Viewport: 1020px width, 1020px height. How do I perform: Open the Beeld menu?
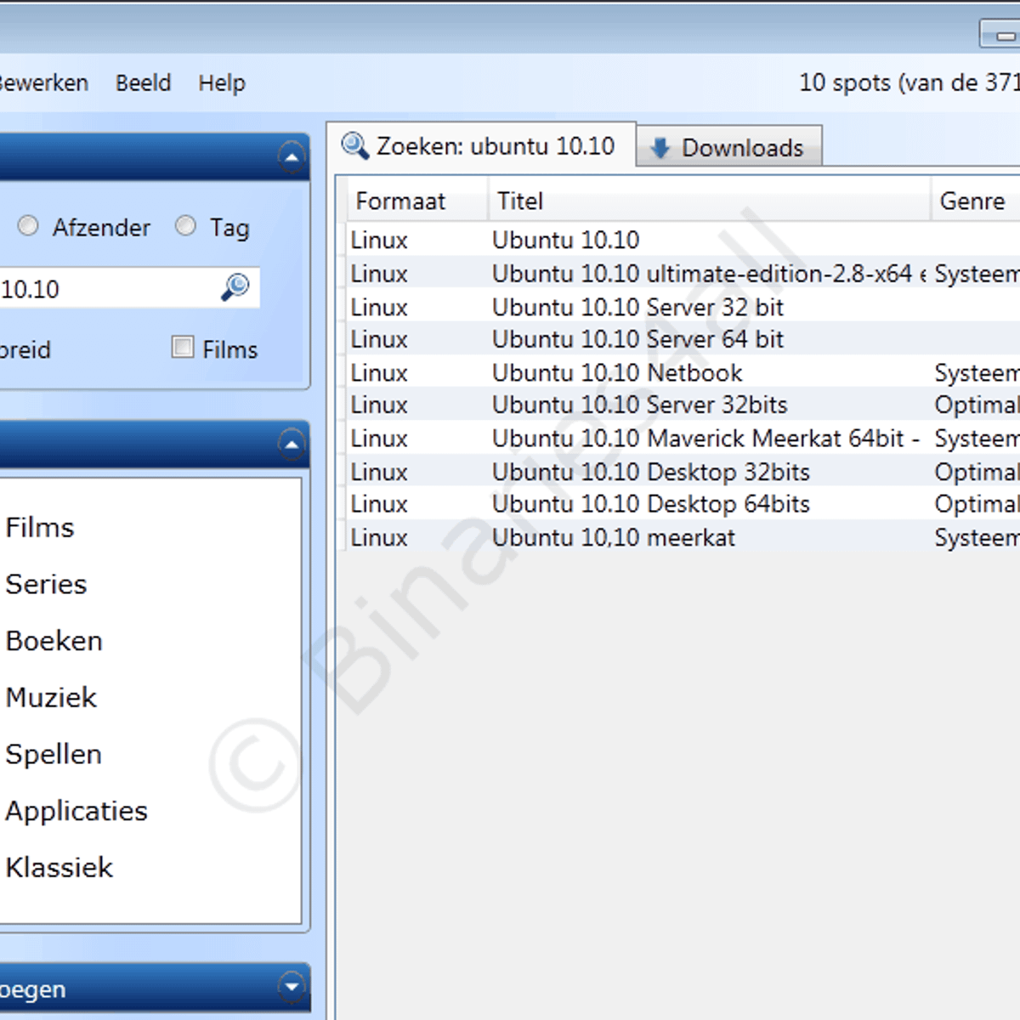click(x=143, y=83)
